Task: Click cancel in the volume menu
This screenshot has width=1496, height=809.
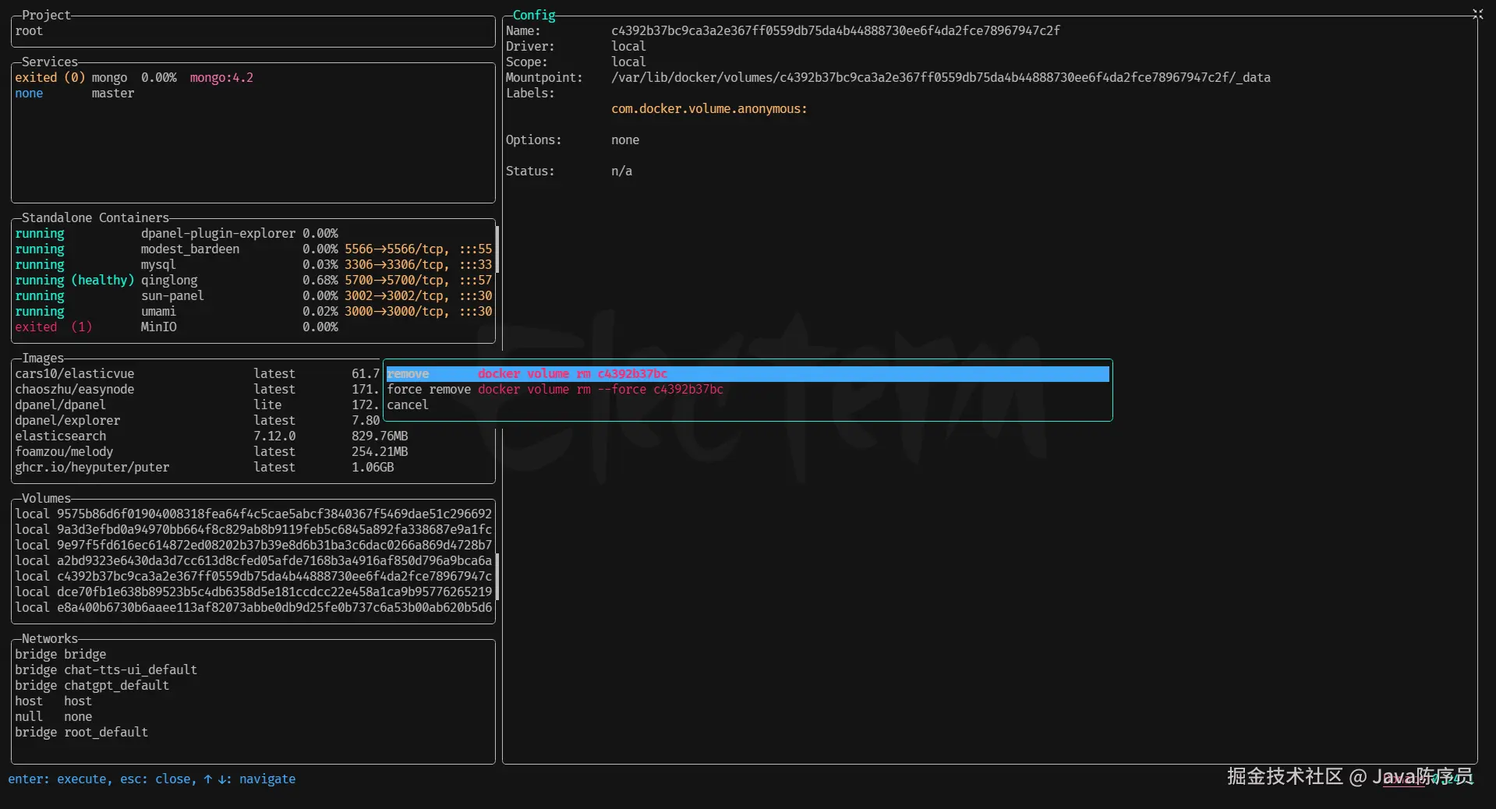Action: coord(408,405)
